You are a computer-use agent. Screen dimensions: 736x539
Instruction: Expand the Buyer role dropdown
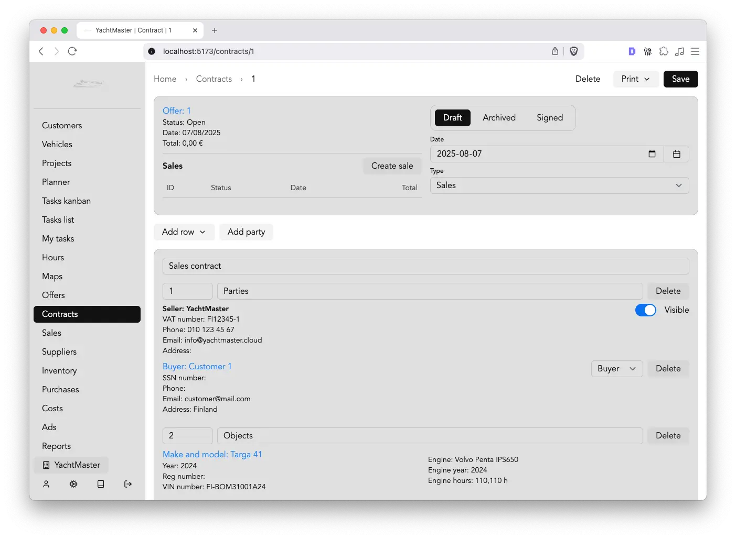tap(616, 369)
